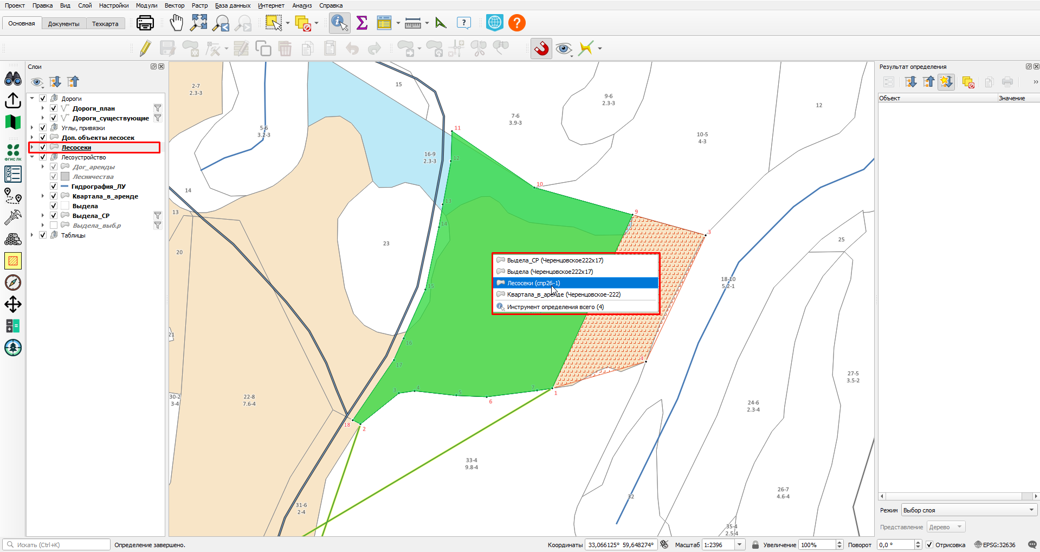Click the compass icon in left sidebar
1040x552 pixels.
pyautogui.click(x=13, y=283)
